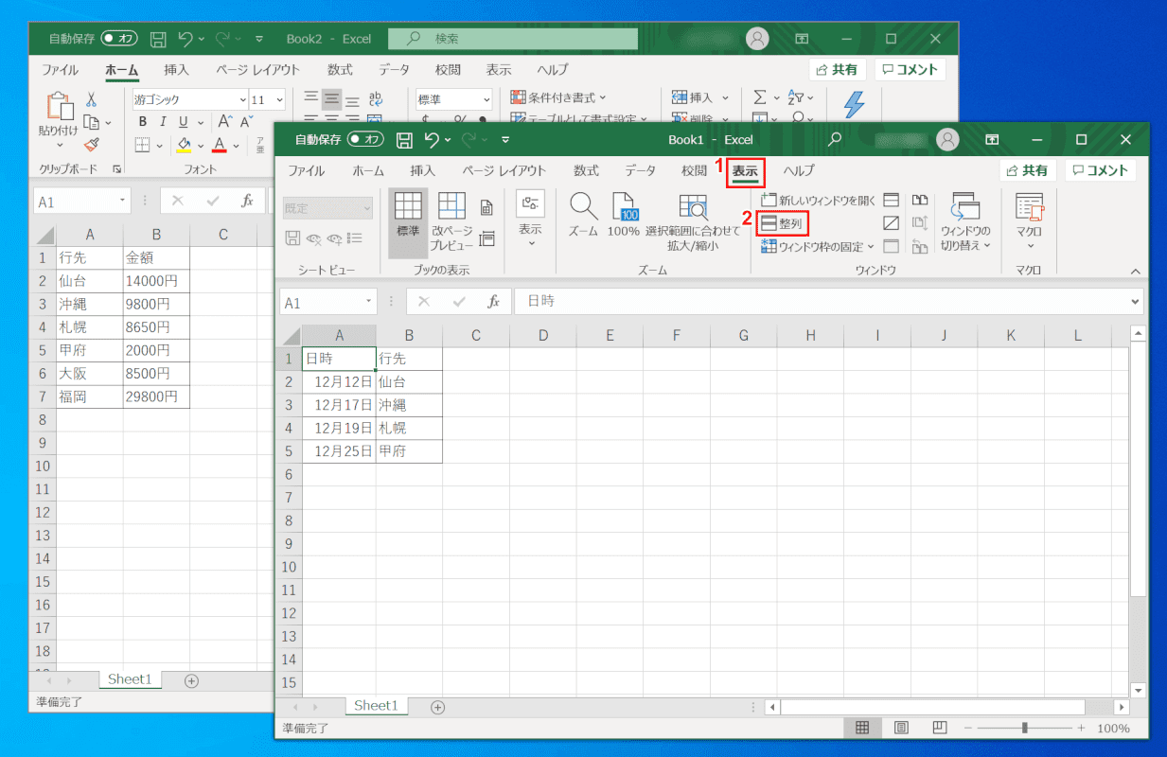This screenshot has height=757, width=1167.
Task: Click red font color A in Book2
Action: tap(220, 145)
